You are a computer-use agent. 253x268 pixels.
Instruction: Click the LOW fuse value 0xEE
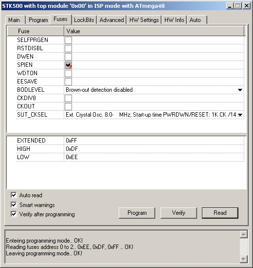tap(72, 157)
